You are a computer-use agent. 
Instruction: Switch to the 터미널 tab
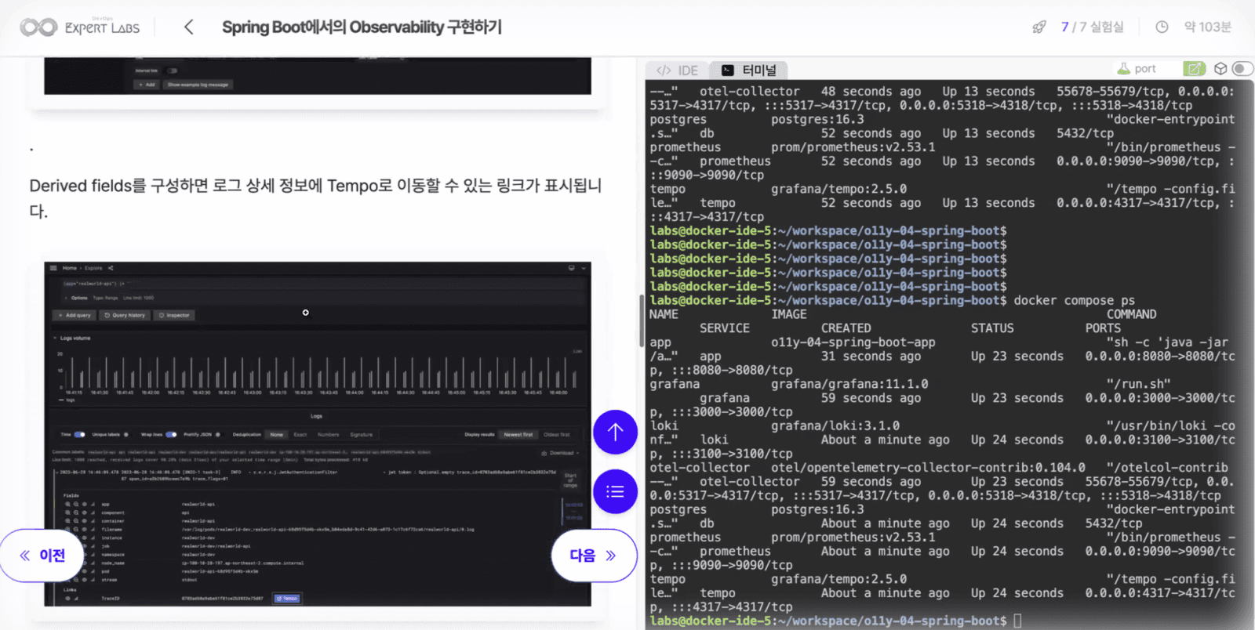click(x=749, y=71)
